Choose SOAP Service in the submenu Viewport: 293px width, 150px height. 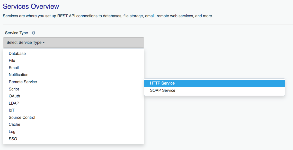click(163, 90)
